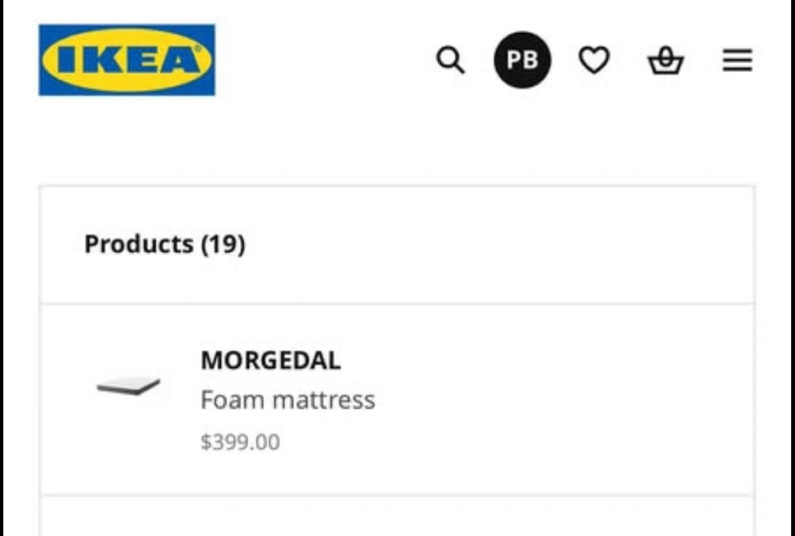Viewport: 795px width, 536px height.
Task: Open the MORGEDAL product title link
Action: tap(271, 360)
